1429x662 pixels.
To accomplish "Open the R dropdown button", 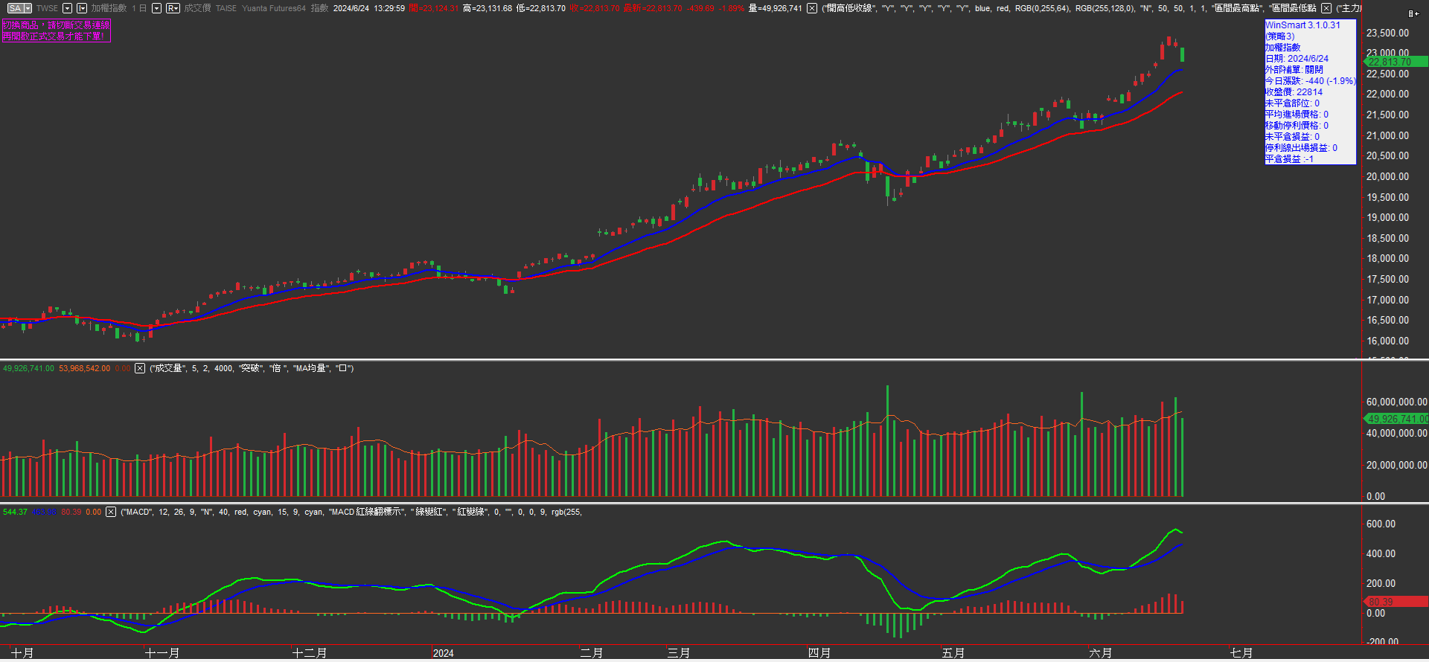I will click(x=173, y=8).
